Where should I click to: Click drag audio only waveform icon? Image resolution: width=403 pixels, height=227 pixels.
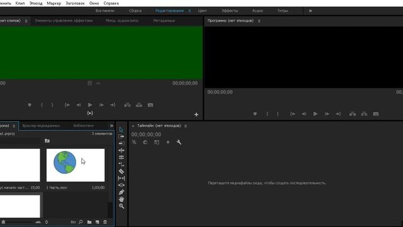point(98,83)
